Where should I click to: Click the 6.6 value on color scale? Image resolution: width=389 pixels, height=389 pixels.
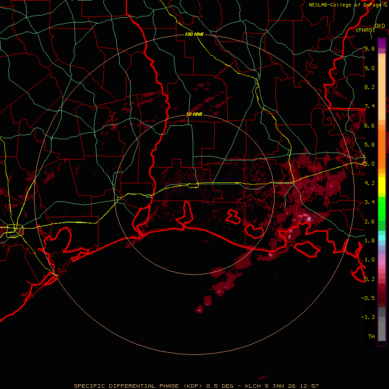pos(370,125)
